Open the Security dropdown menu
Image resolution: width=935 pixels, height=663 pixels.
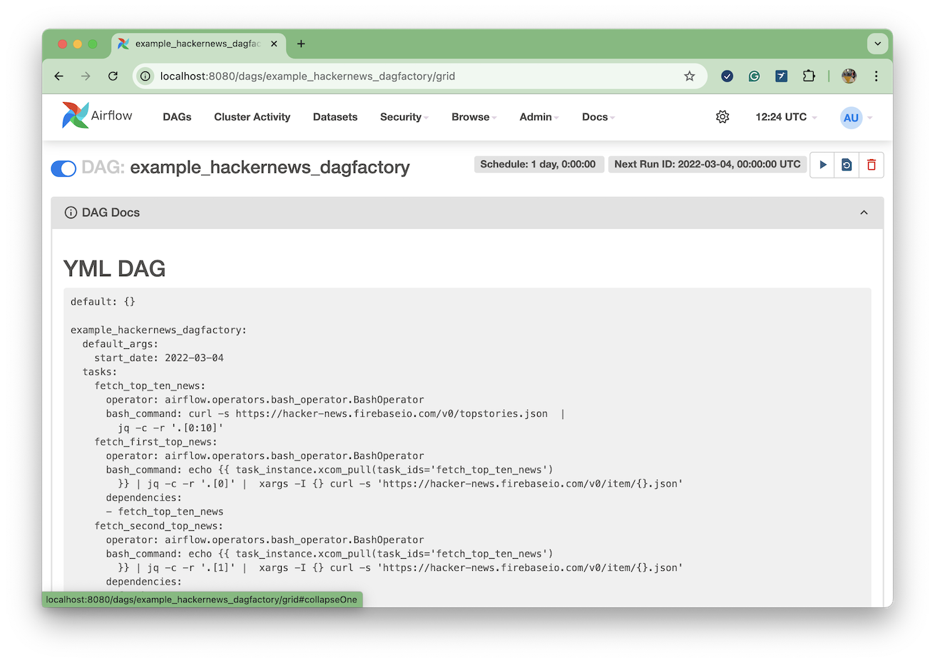[x=404, y=117]
